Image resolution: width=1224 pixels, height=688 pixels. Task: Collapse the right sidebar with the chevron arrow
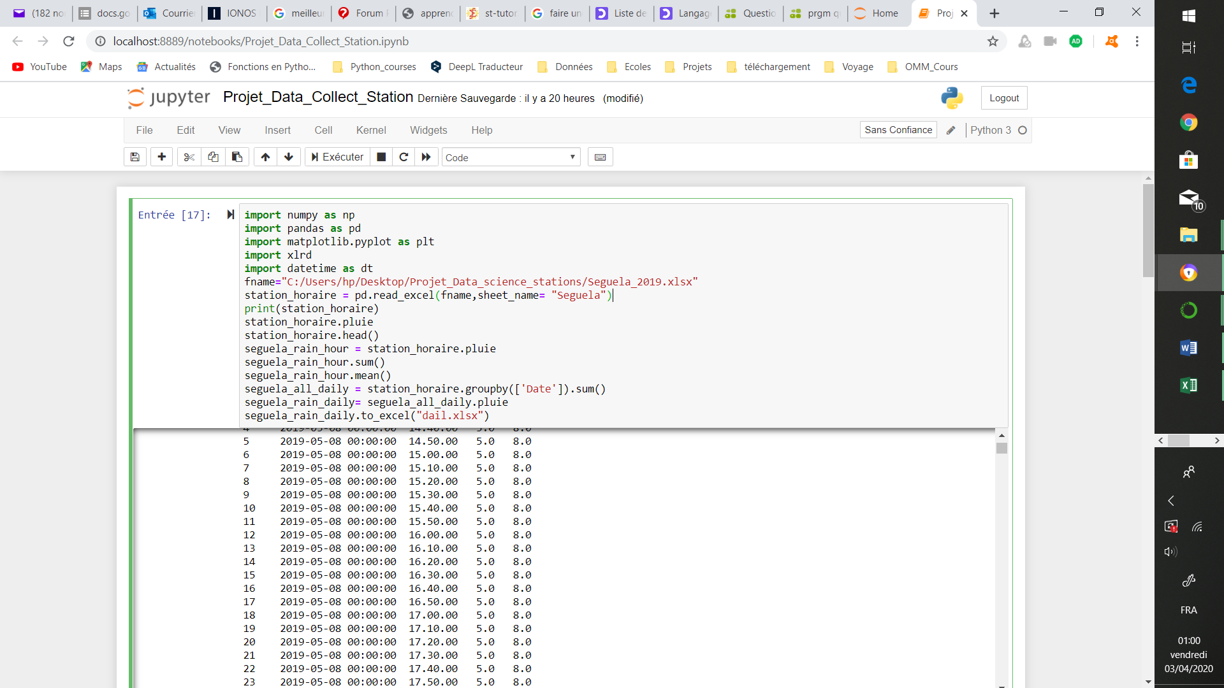pos(1171,501)
